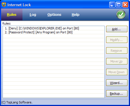The width and height of the screenshot is (130, 106).
Task: Click the Internet Lock title bar icon
Action: click(x=4, y=5)
